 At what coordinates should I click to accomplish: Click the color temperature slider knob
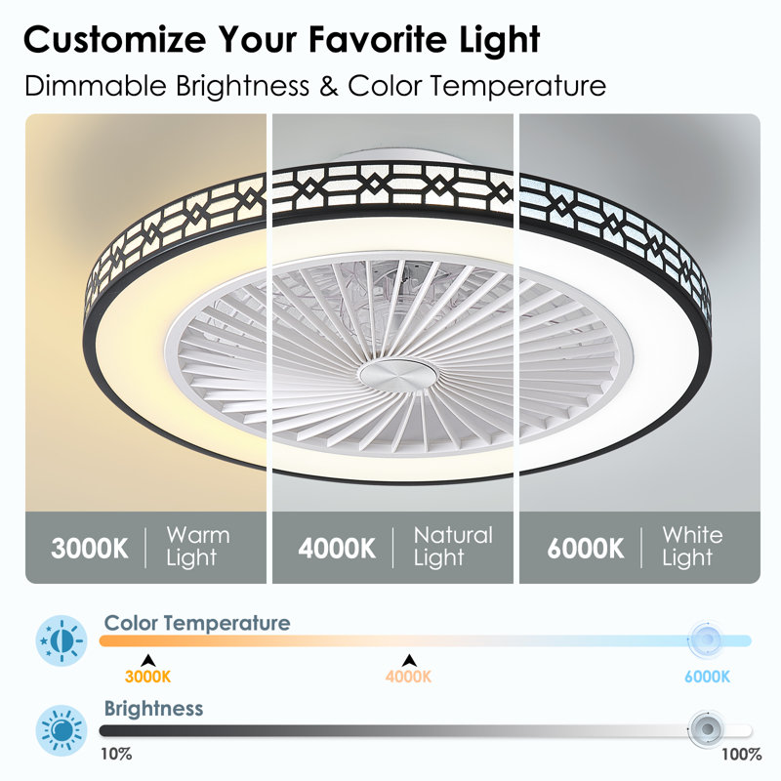tap(708, 639)
